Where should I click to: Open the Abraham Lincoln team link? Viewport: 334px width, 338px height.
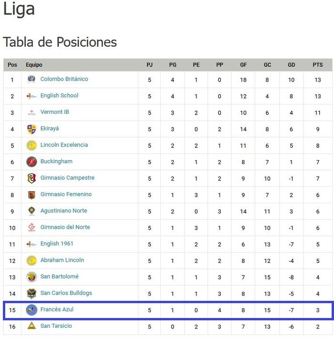[x=62, y=260]
